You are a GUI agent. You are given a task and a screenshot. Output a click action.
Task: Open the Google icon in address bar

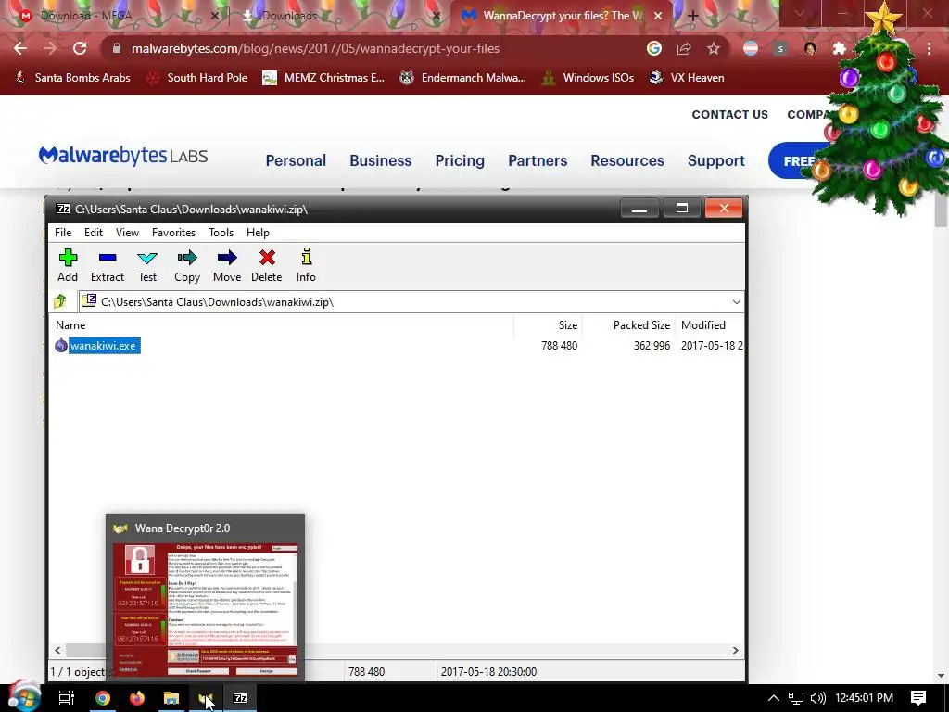tap(654, 48)
